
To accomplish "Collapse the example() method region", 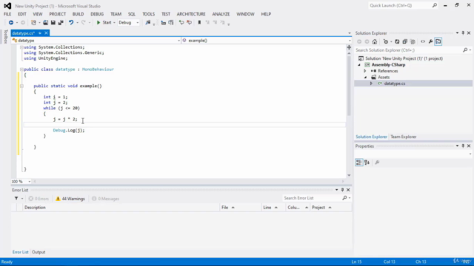I will click(x=21, y=86).
